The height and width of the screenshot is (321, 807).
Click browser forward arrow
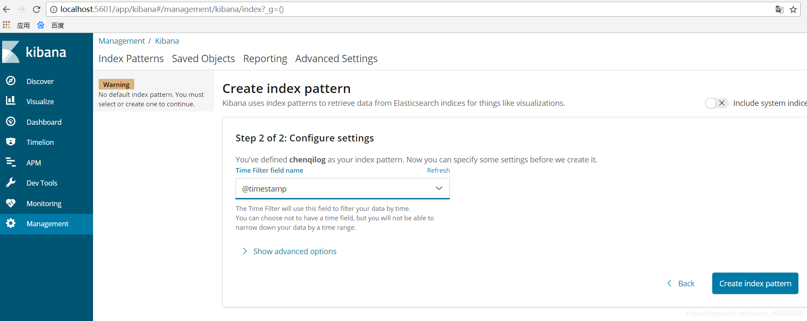[21, 9]
